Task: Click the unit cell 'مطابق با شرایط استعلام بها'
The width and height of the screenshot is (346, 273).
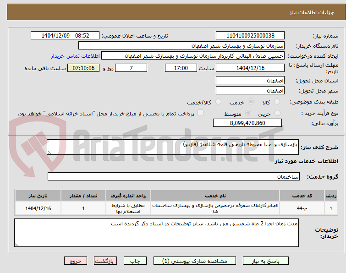Action: pyautogui.click(x=128, y=208)
